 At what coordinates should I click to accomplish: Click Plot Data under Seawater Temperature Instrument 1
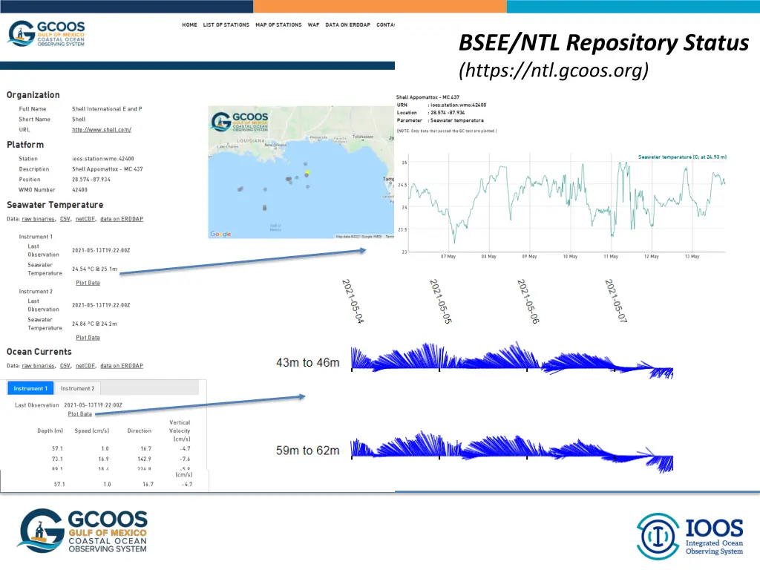[x=88, y=283]
